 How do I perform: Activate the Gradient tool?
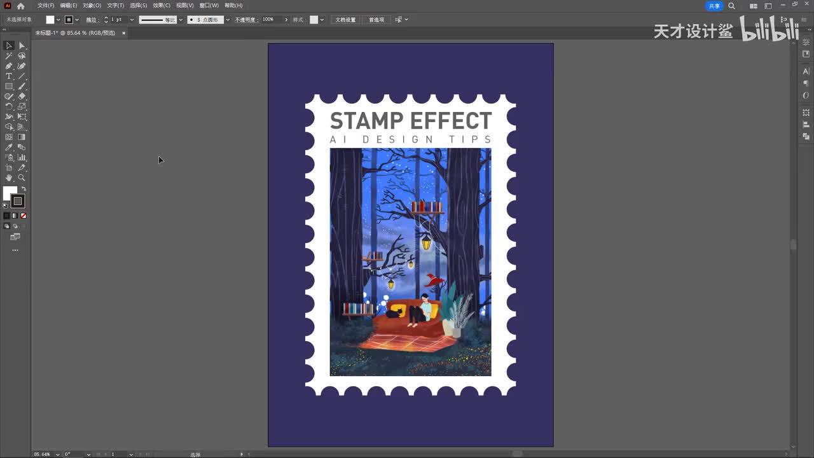[x=22, y=137]
